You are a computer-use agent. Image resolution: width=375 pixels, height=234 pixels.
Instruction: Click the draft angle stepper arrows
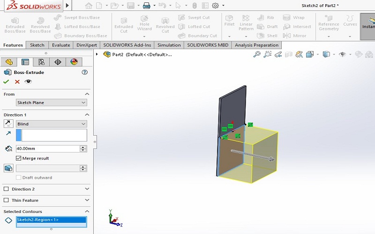coord(83,168)
